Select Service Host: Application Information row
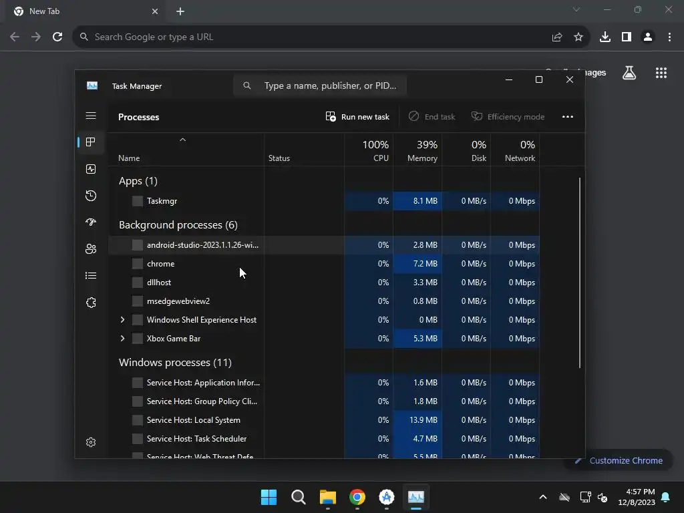The image size is (684, 513). [324, 383]
